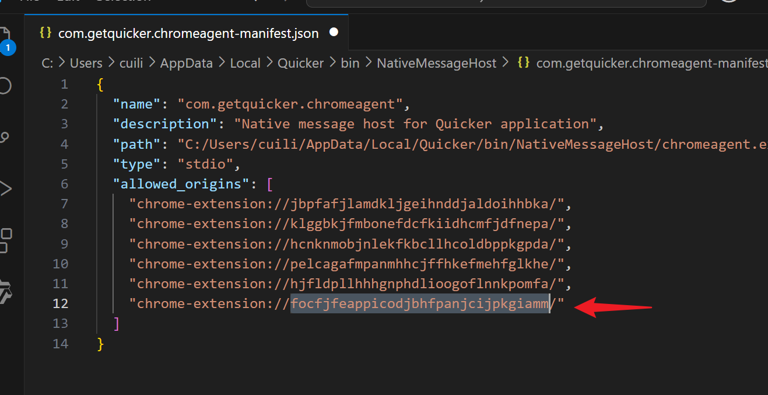
Task: Click the "allowed_origins" key
Action: pyautogui.click(x=181, y=184)
